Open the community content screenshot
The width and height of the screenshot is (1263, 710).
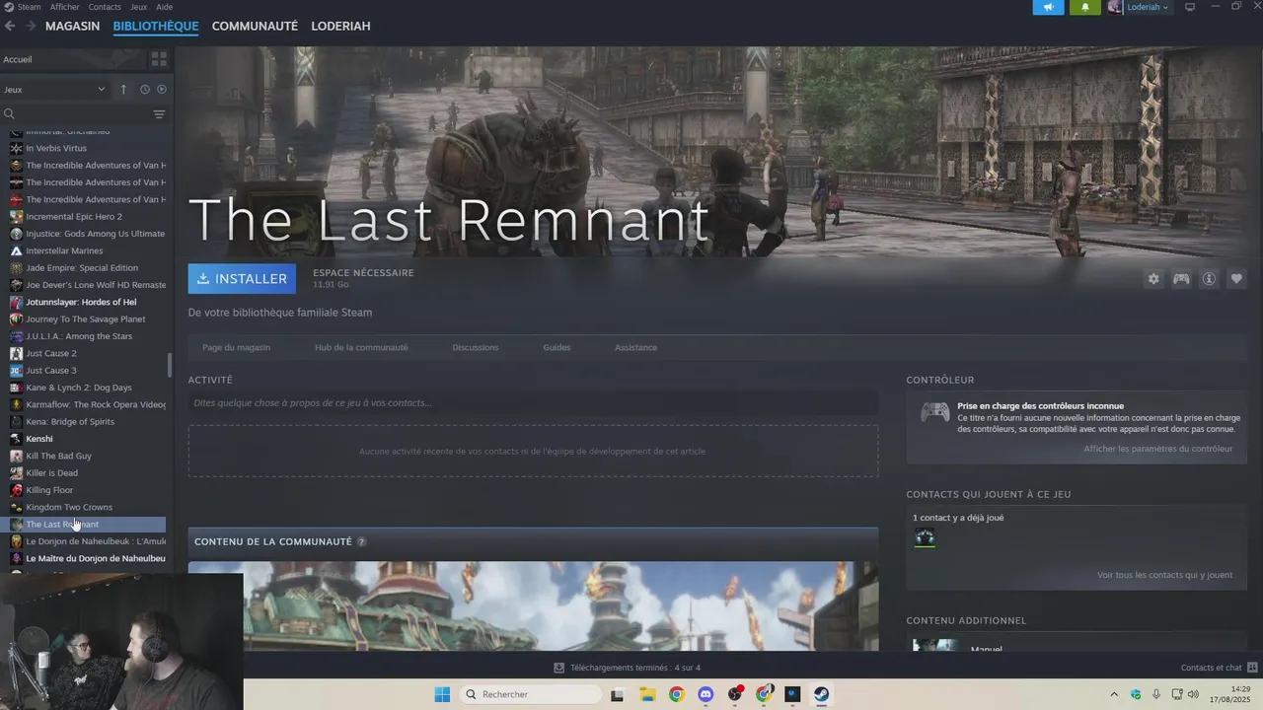(533, 606)
